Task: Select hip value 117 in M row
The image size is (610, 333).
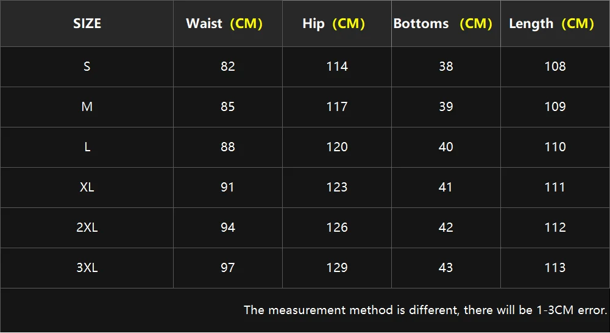Action: (x=337, y=107)
